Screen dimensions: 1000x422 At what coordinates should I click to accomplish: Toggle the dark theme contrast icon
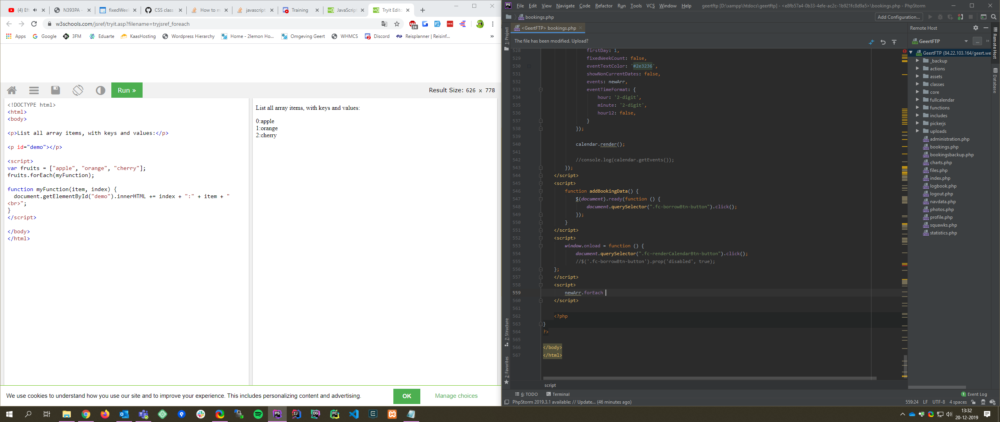pyautogui.click(x=100, y=90)
